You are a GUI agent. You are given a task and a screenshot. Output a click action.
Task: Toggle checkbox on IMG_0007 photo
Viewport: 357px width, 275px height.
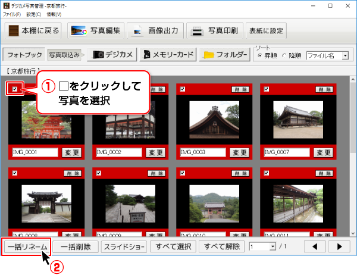pos(266,89)
